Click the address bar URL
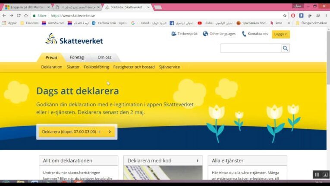This screenshot has width=330, height=186. point(73,15)
